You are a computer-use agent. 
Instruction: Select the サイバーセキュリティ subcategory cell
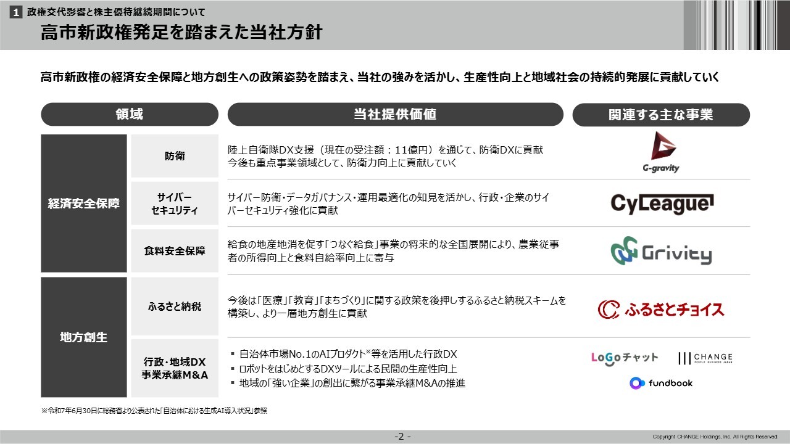175,203
